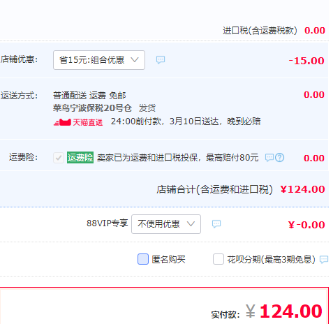Viewport: 333px width, 324px height.
Task: Click 菜鸟宁波保税20号仓 warehouse text
Action: (92, 108)
